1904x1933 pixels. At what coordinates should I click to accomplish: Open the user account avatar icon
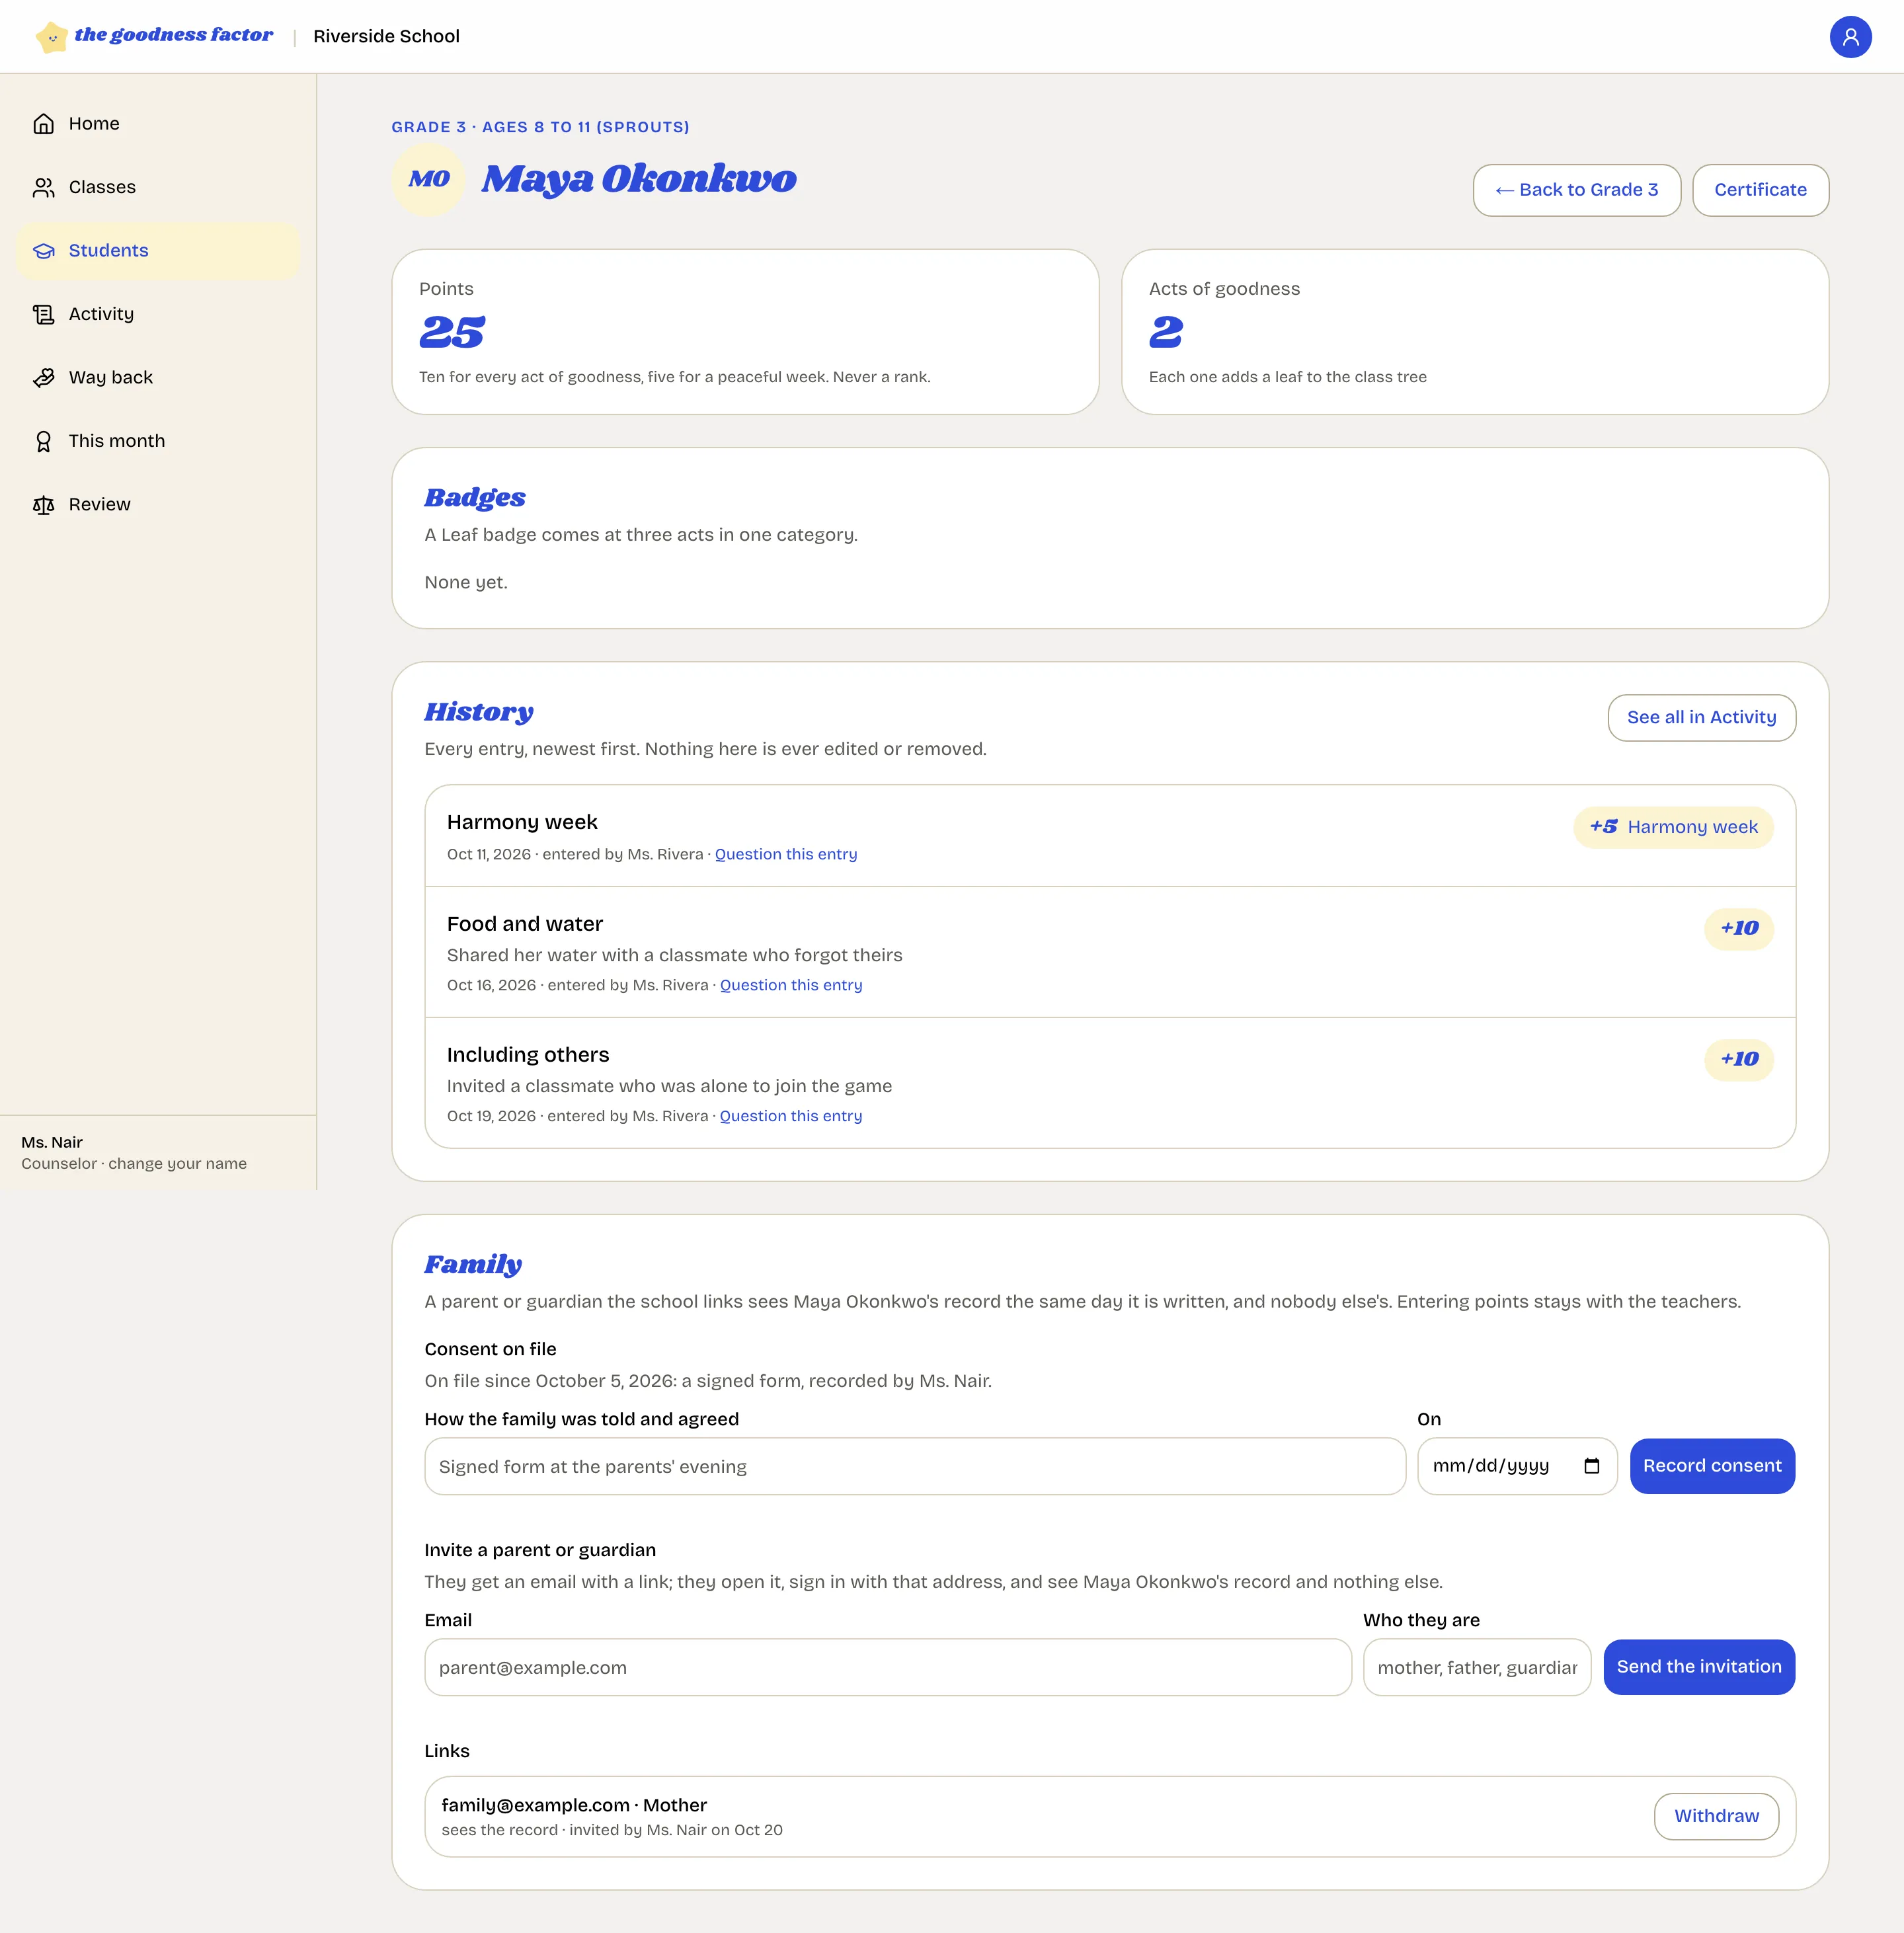pos(1850,37)
